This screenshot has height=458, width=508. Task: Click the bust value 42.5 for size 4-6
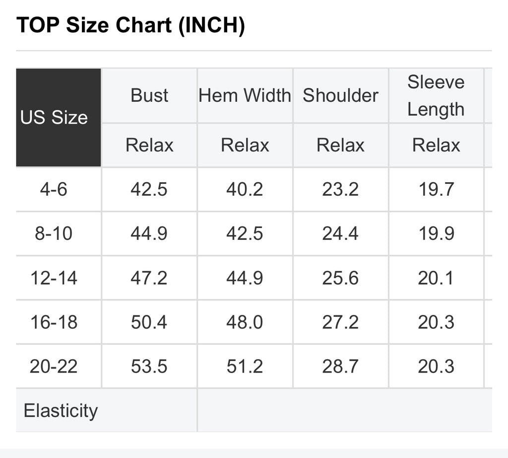tap(149, 189)
